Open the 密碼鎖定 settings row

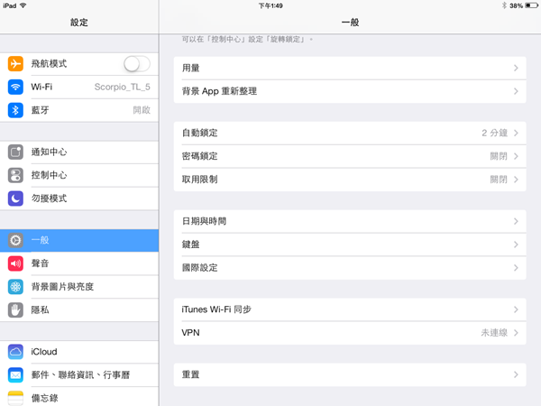coord(350,156)
